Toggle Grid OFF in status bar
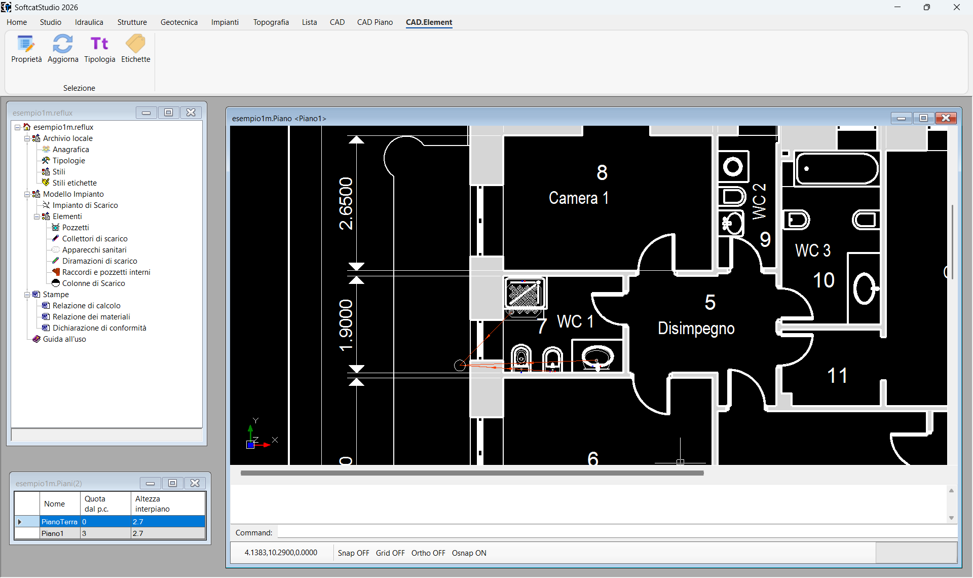This screenshot has width=973, height=578. (390, 553)
